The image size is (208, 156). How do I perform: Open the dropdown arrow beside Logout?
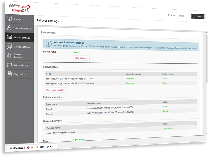point(205,16)
